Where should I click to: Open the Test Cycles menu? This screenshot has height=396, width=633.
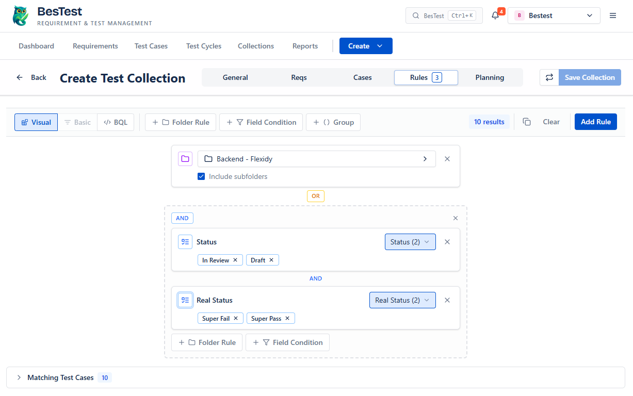click(x=204, y=46)
